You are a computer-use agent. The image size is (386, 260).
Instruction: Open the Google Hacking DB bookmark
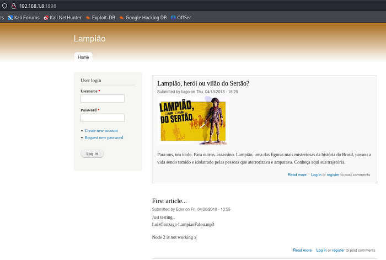tap(143, 18)
